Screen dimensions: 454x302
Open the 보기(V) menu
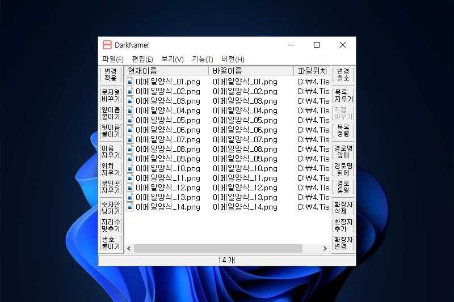pyautogui.click(x=173, y=59)
